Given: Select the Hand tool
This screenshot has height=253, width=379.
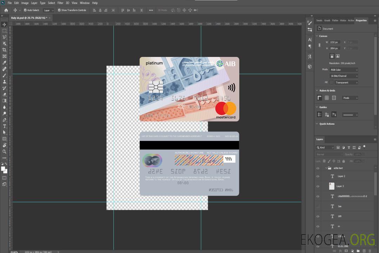Looking at the screenshot, I should click(4, 145).
